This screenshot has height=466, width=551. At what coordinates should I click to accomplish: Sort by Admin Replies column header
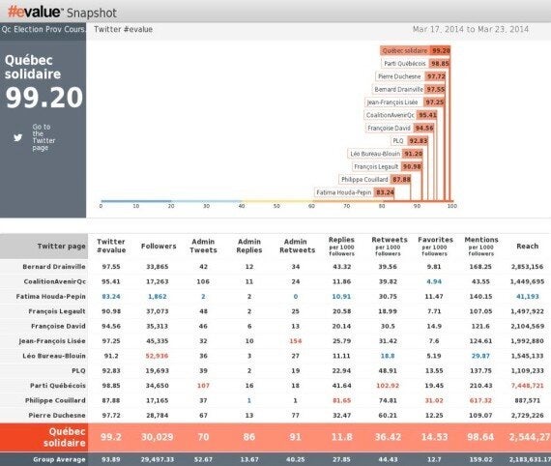pyautogui.click(x=249, y=246)
